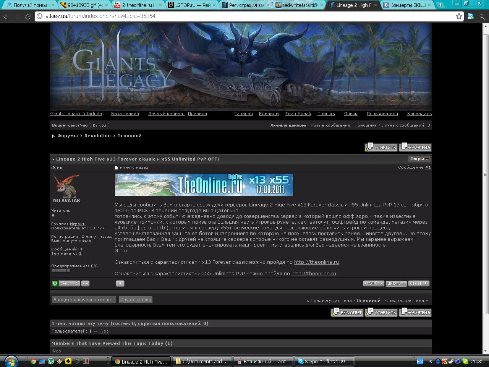Open the Пользователи link
Viewport: 489px width, 367px height.
pos(382,114)
